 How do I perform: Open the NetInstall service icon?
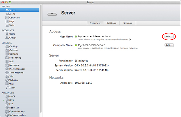[7, 108]
